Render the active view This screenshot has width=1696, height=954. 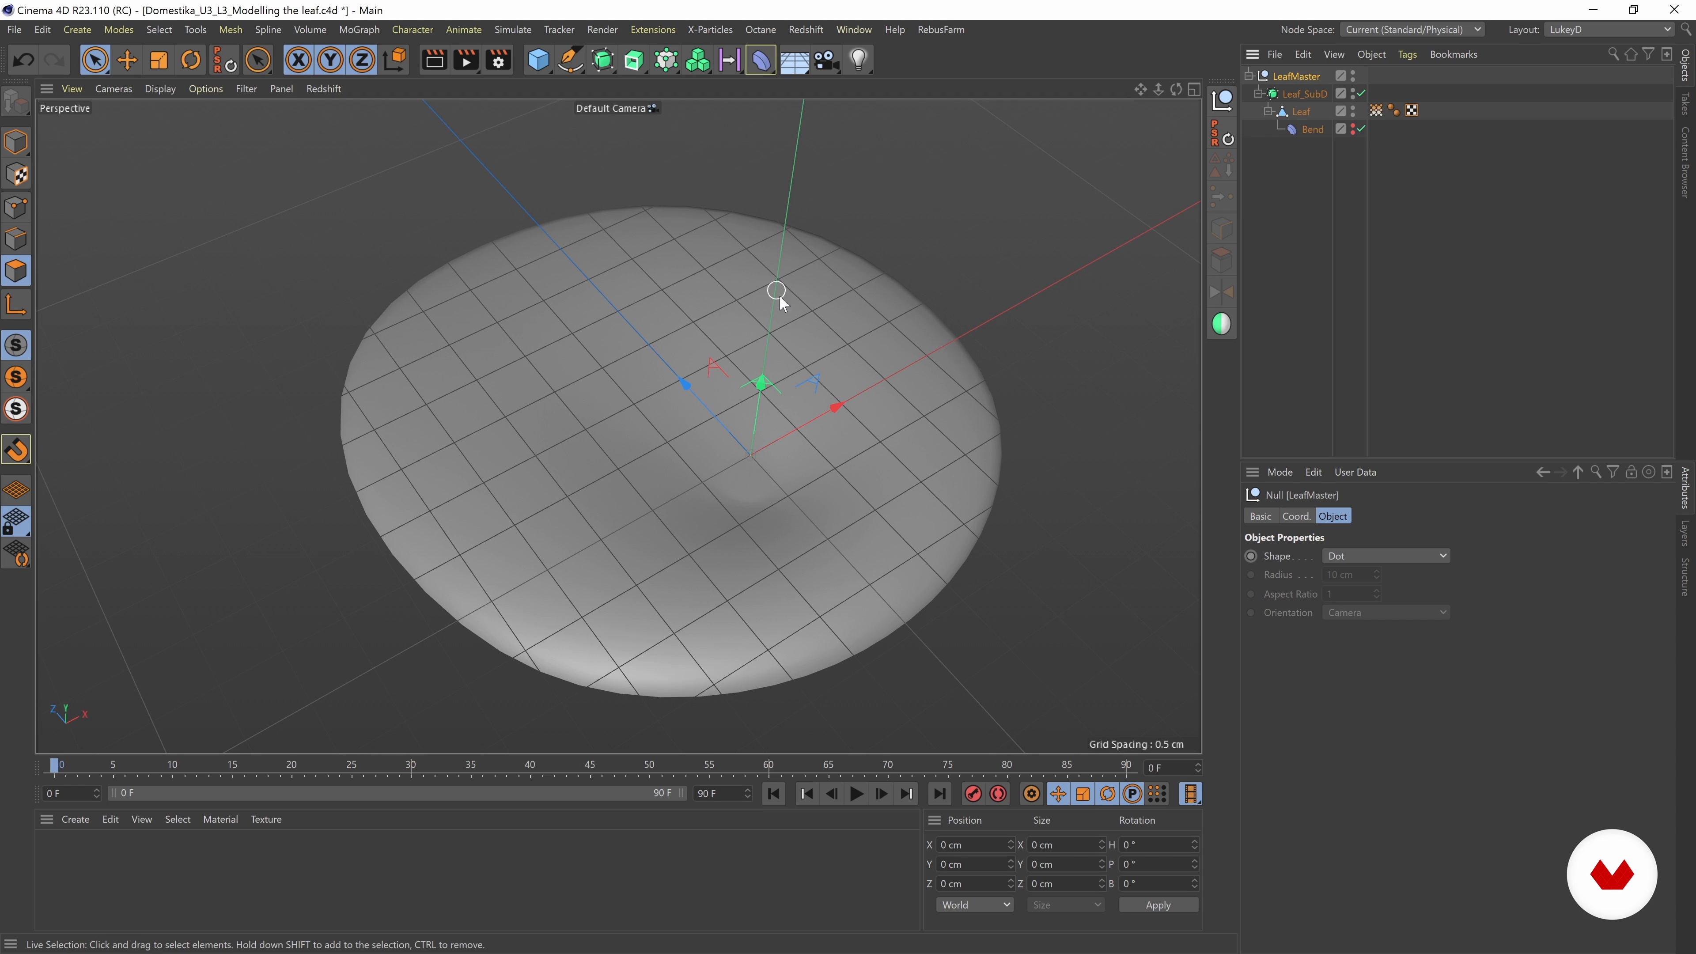[434, 61]
